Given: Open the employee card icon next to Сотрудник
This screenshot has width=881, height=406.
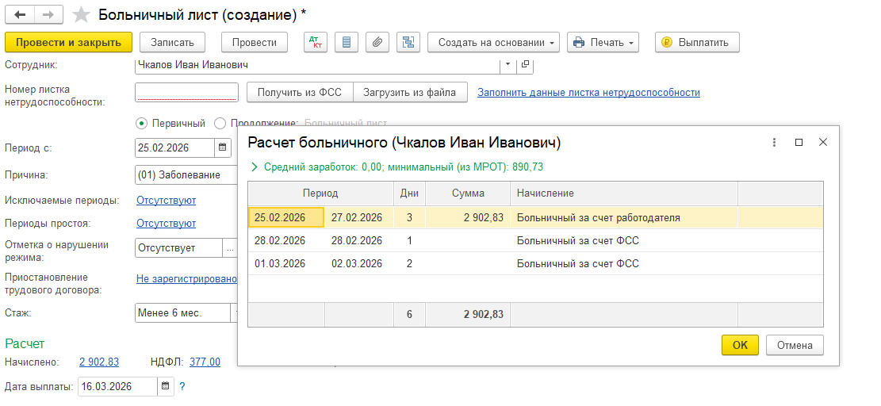Looking at the screenshot, I should (525, 64).
